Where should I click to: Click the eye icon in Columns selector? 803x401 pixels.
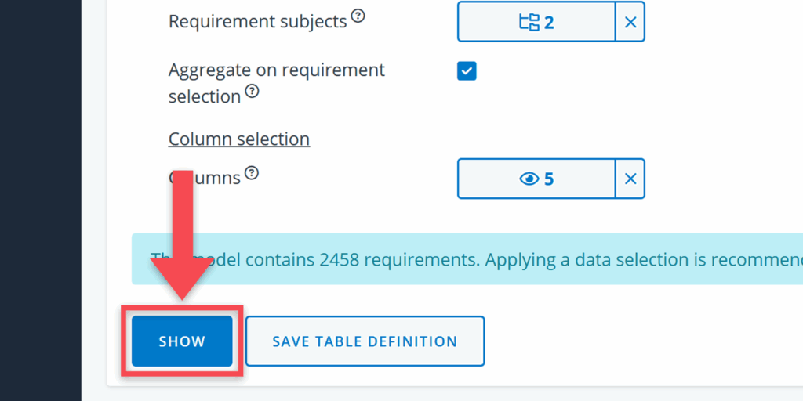tap(529, 179)
